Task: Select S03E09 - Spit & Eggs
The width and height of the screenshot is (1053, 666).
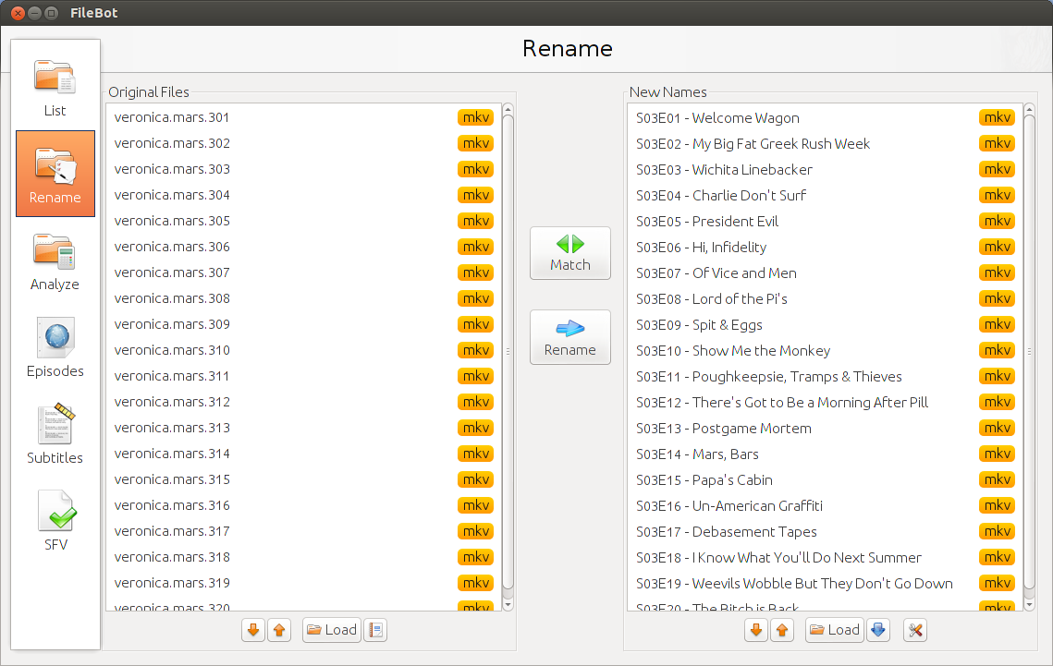Action: click(x=825, y=324)
